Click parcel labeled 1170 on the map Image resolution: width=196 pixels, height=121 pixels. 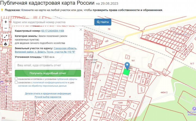(x=125, y=77)
